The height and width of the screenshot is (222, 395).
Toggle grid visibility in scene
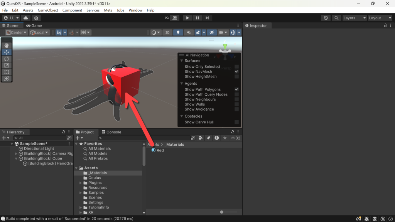59,32
